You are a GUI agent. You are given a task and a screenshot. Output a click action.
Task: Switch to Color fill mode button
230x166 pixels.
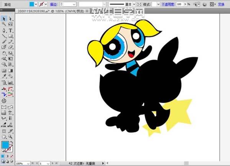(3, 156)
